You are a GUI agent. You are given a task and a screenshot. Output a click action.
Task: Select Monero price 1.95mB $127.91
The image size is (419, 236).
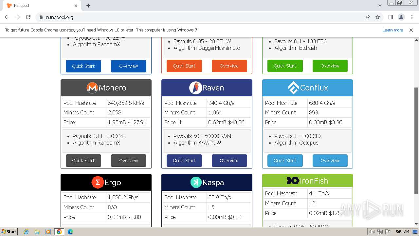(x=127, y=122)
